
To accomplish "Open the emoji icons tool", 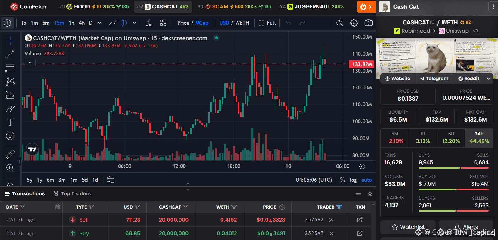I will coord(10,136).
